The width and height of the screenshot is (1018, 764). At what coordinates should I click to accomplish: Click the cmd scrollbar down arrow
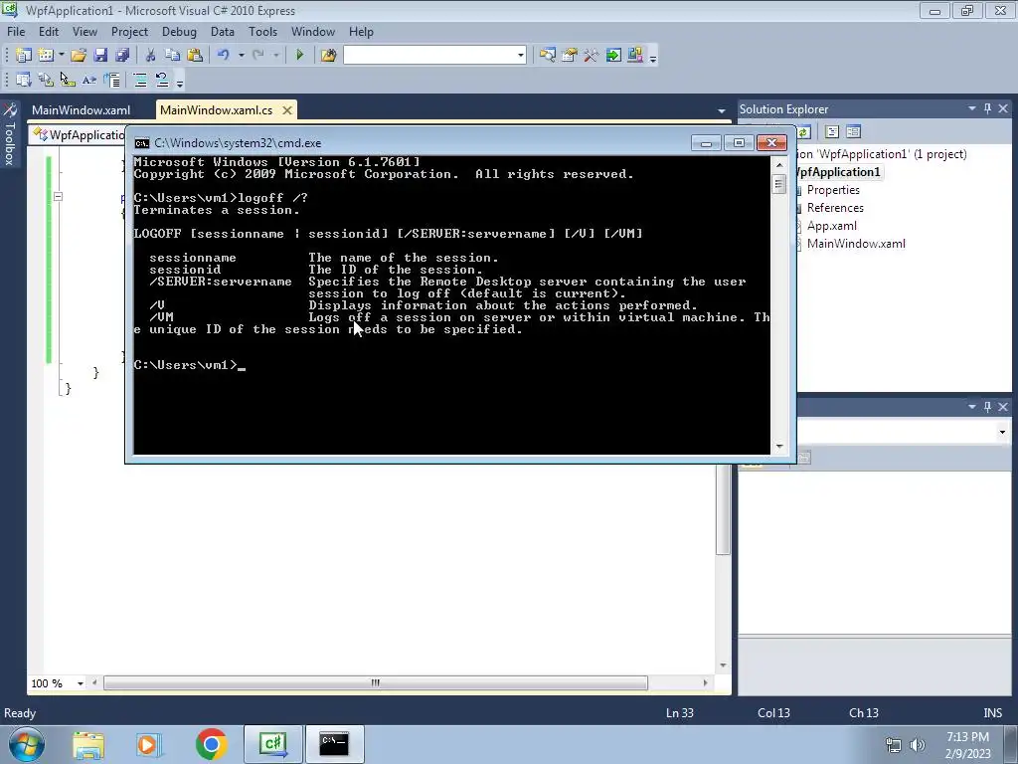(x=779, y=447)
